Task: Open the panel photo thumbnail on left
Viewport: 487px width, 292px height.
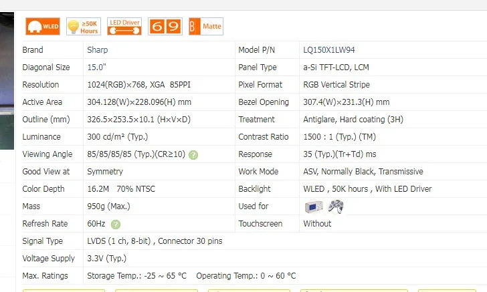Action: 7,81
